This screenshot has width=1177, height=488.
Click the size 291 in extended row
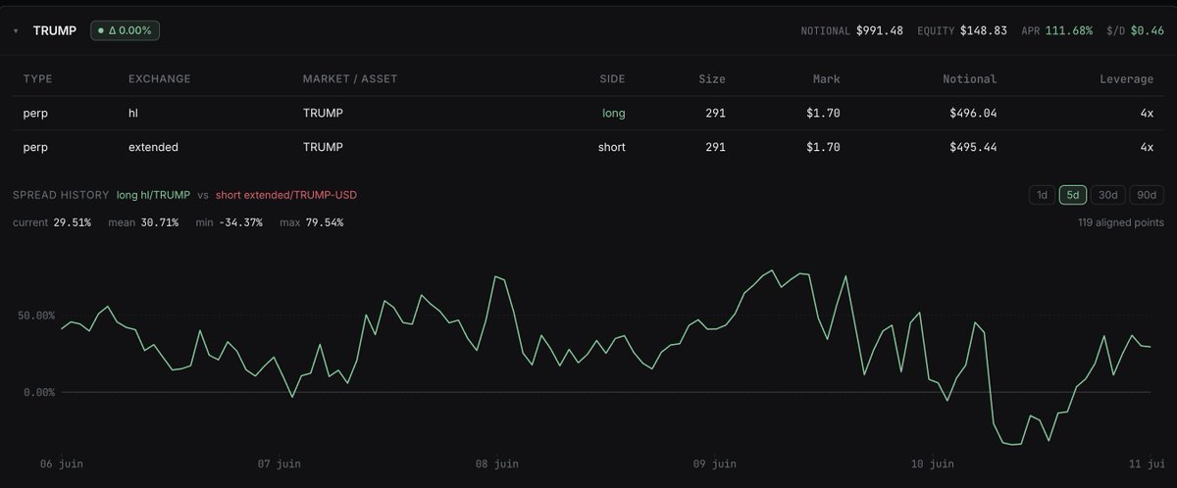pyautogui.click(x=715, y=148)
